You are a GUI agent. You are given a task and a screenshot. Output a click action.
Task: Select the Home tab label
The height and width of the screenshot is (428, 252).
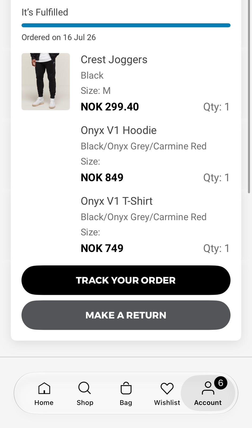point(44,403)
